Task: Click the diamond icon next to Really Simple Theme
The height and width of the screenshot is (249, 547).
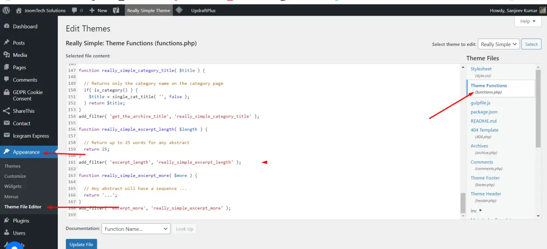Action: [179, 10]
